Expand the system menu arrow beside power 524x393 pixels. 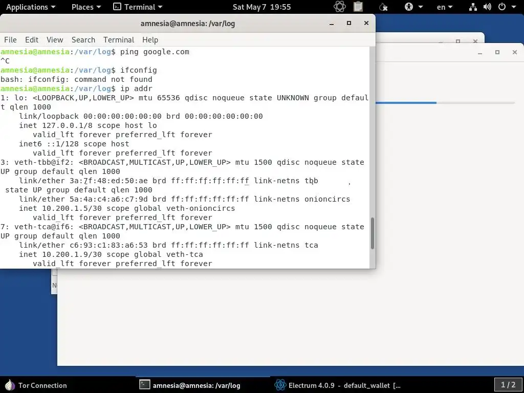pyautogui.click(x=514, y=7)
